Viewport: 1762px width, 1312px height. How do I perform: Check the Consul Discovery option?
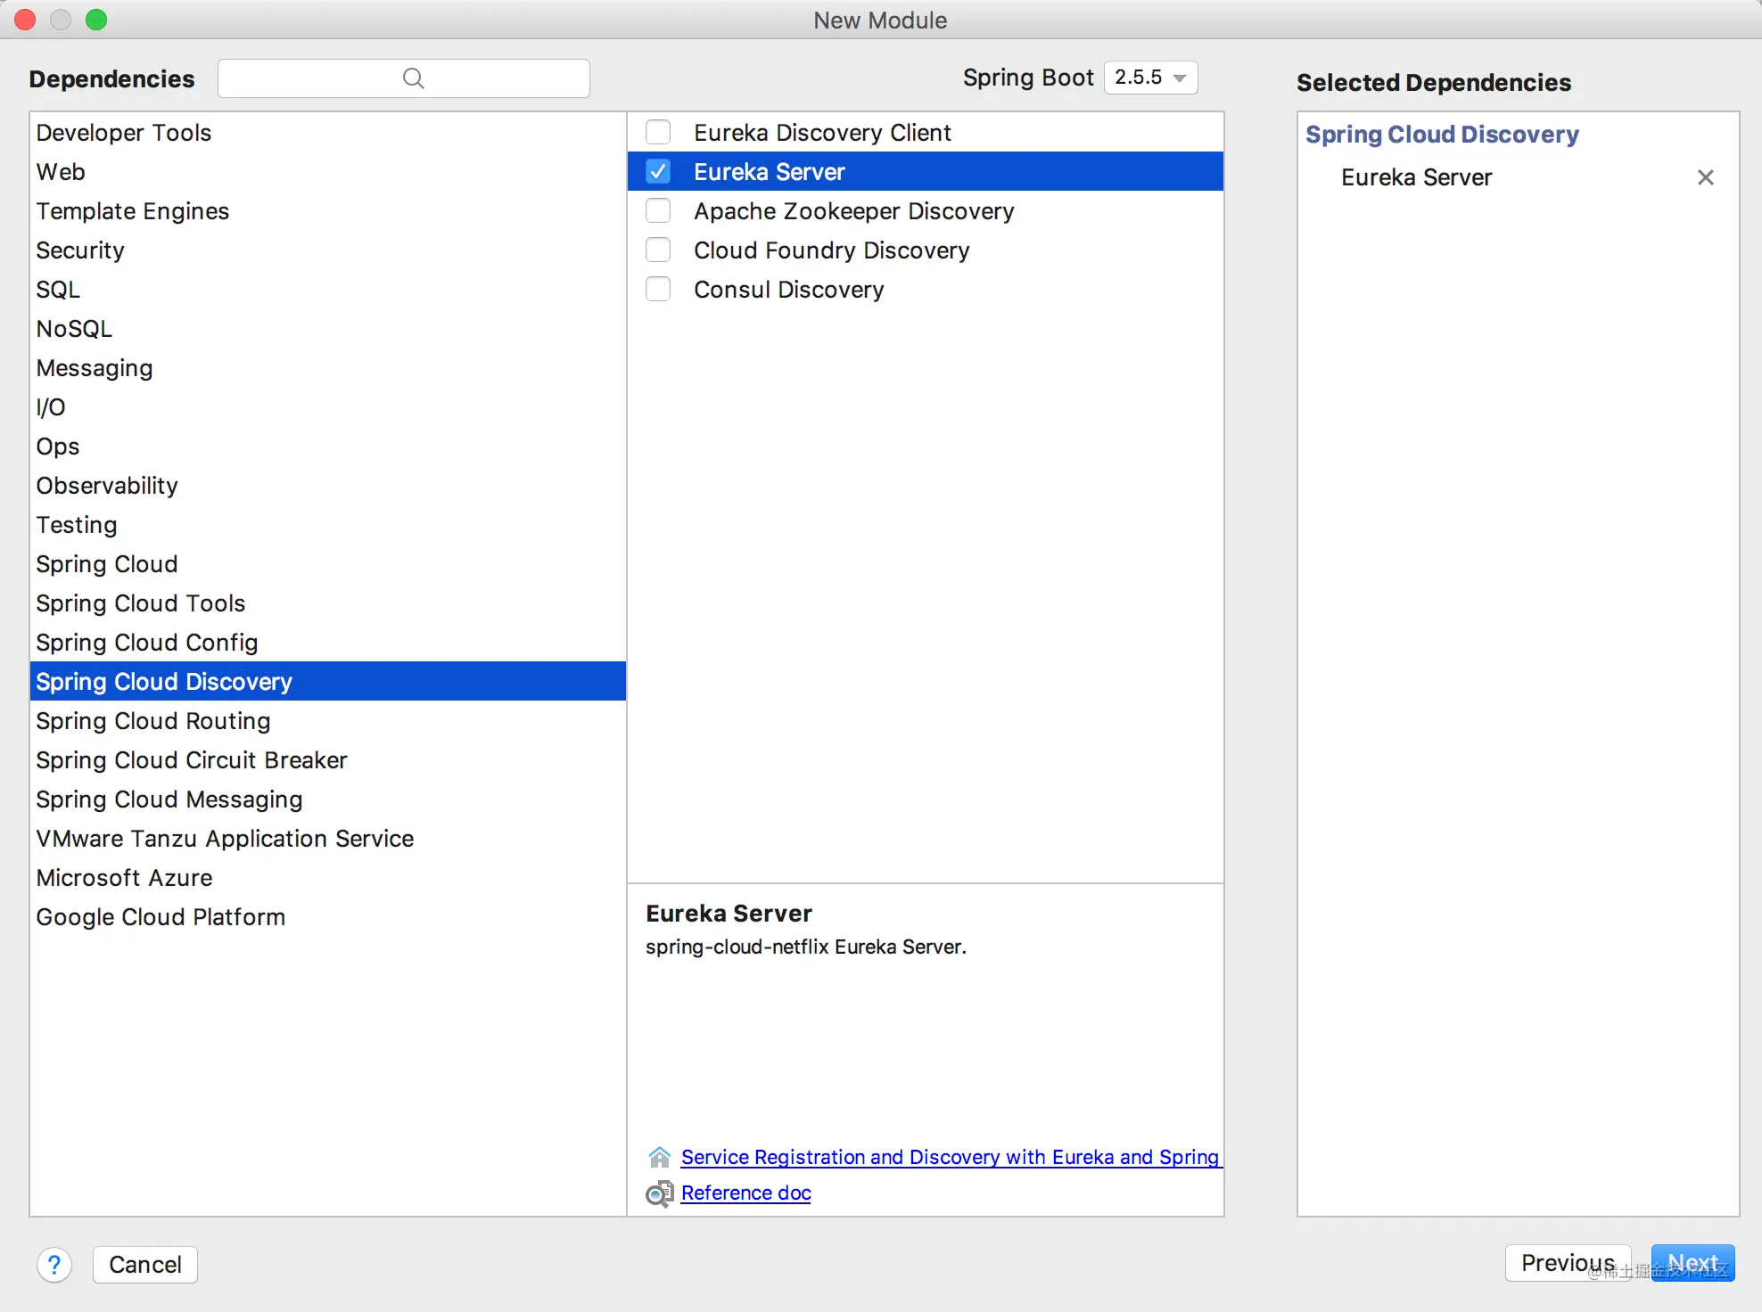tap(658, 289)
